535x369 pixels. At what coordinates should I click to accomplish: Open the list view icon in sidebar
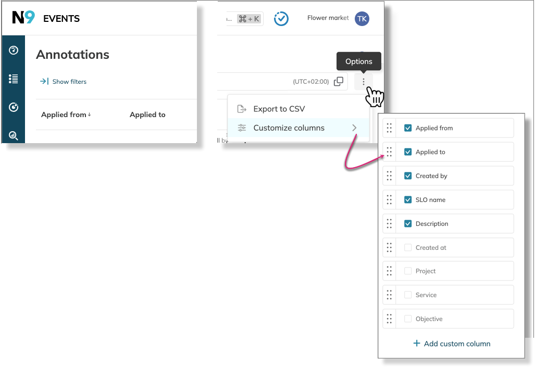(x=14, y=79)
